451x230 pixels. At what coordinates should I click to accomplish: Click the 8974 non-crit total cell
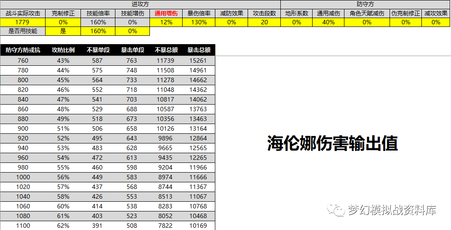pyautogui.click(x=166, y=177)
